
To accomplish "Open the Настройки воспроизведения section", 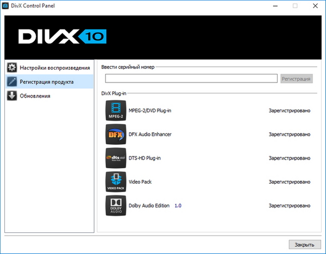I will (x=54, y=68).
